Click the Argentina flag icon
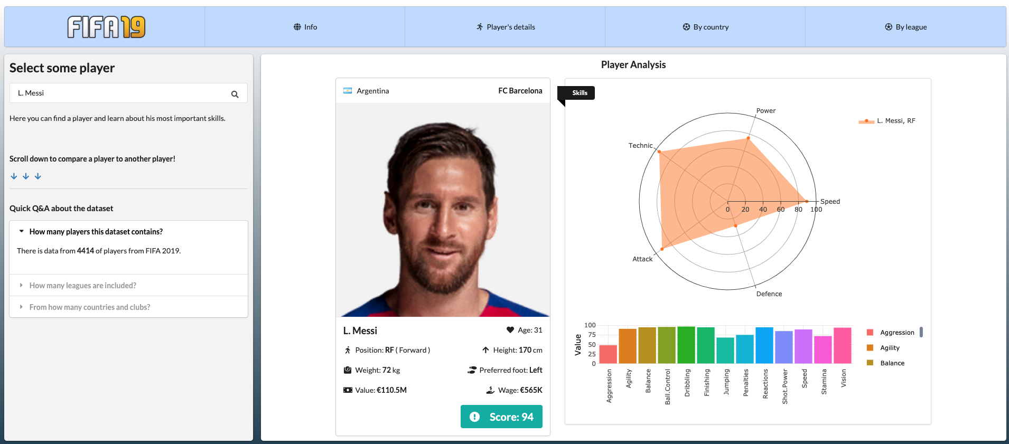The height and width of the screenshot is (444, 1009). click(348, 91)
